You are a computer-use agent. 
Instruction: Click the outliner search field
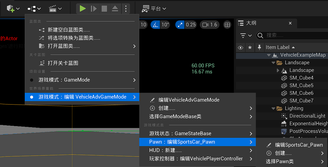(293, 35)
